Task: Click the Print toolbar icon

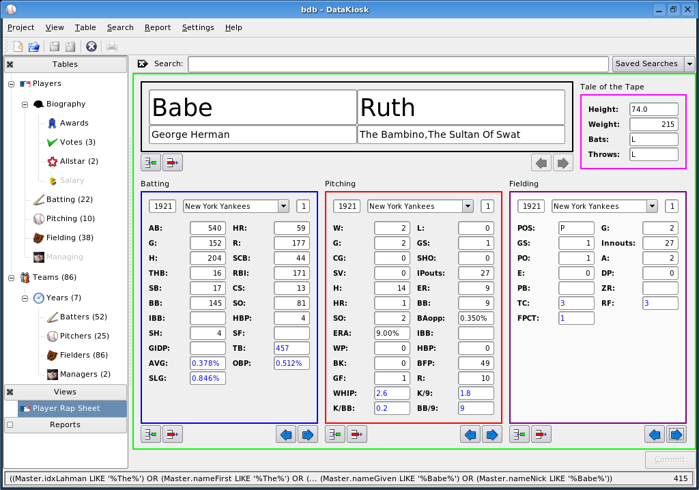Action: 112,46
